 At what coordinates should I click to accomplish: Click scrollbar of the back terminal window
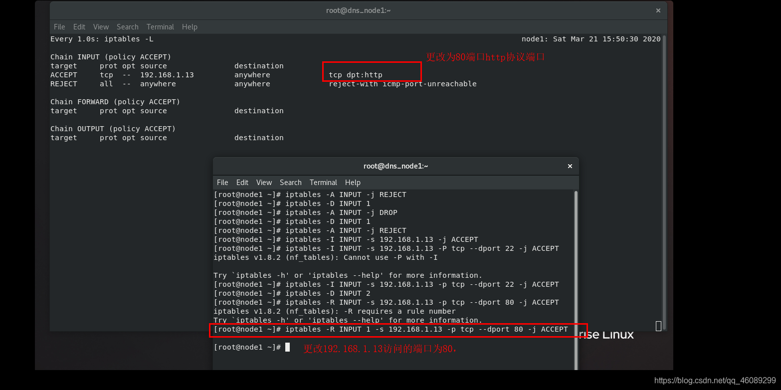664,182
